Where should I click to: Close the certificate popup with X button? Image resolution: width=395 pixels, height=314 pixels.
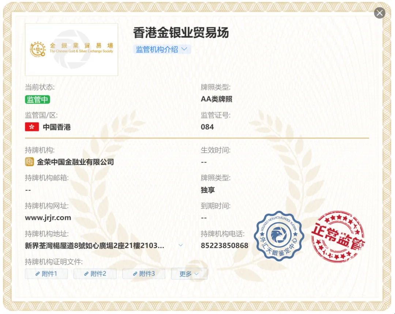tap(379, 13)
